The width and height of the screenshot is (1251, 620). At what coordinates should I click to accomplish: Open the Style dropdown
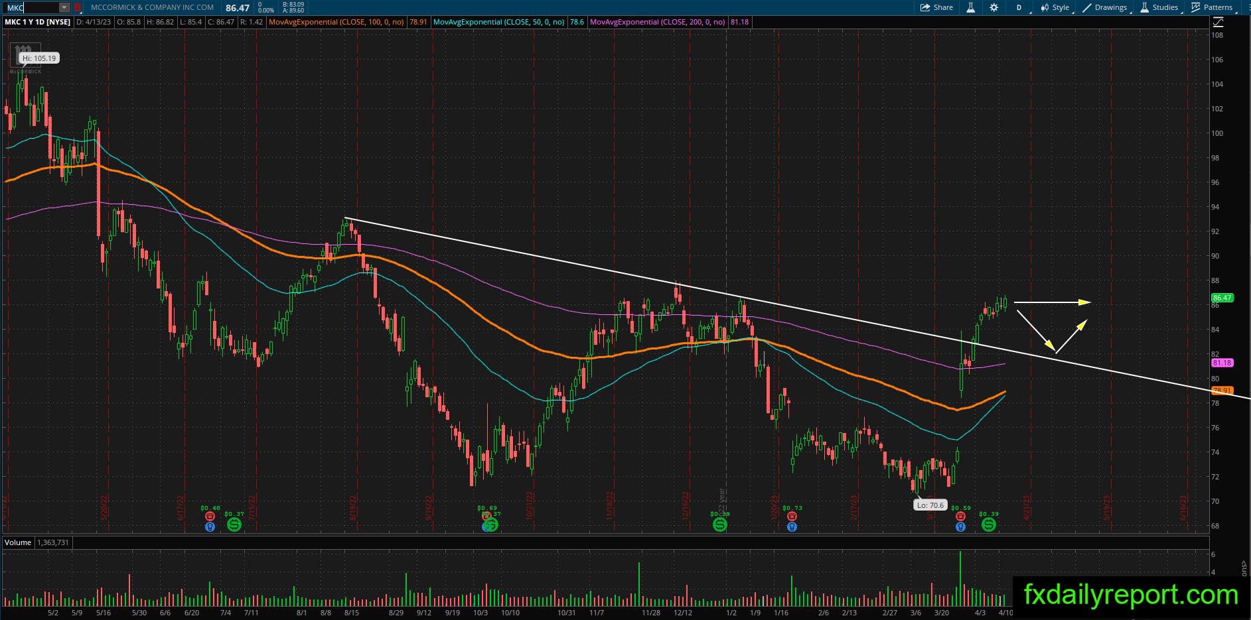[1055, 7]
